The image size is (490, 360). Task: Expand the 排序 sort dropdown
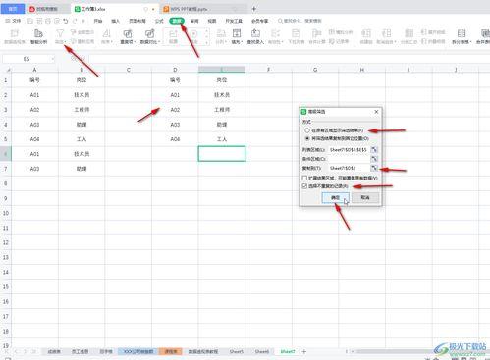point(107,36)
